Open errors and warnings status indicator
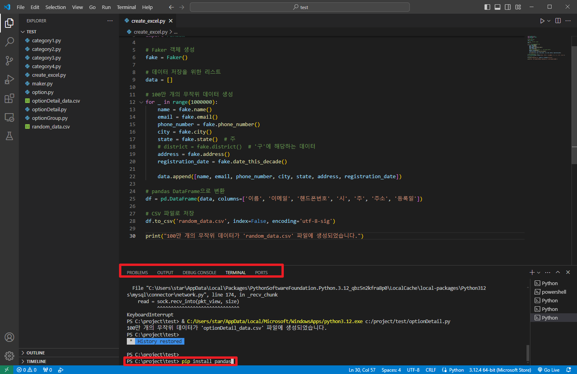This screenshot has height=374, width=577. click(x=27, y=370)
